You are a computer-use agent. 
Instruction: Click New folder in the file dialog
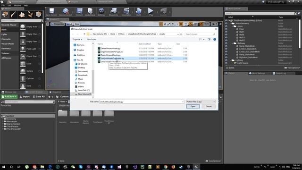click(x=91, y=39)
